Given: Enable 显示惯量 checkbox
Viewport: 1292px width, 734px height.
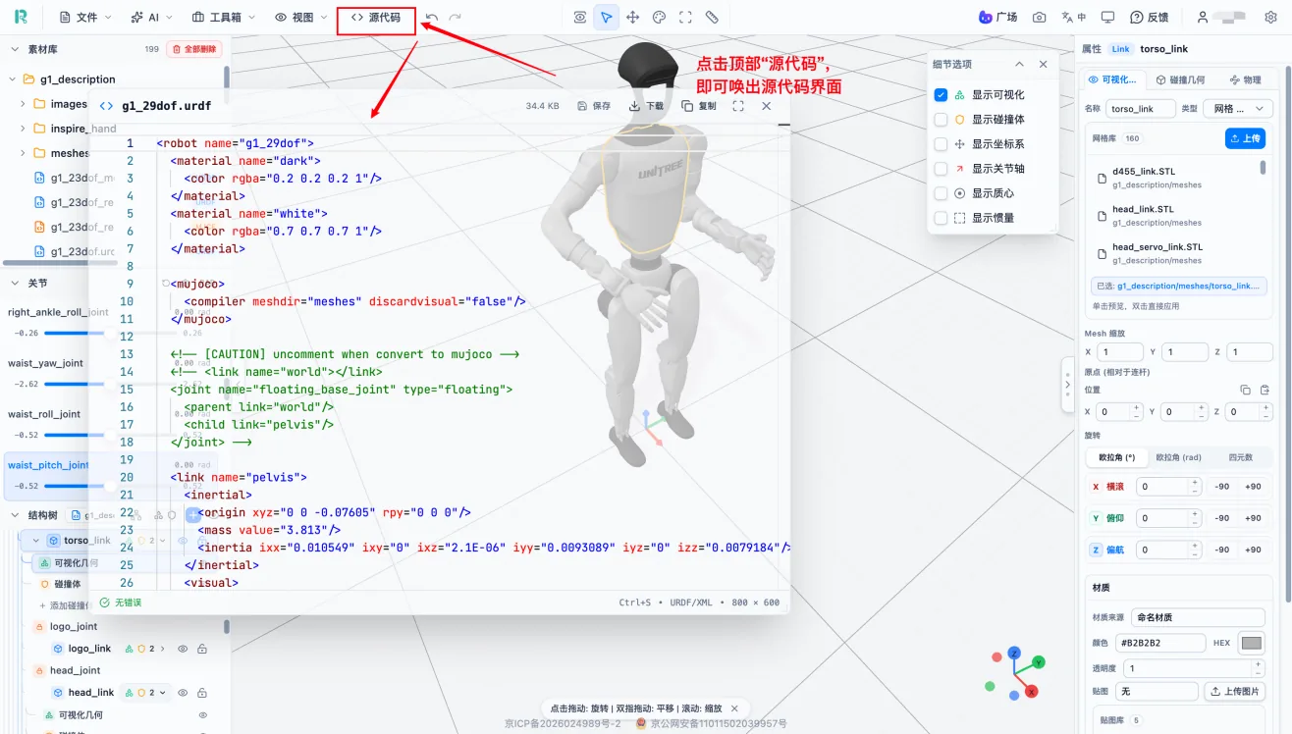Looking at the screenshot, I should click(x=941, y=218).
